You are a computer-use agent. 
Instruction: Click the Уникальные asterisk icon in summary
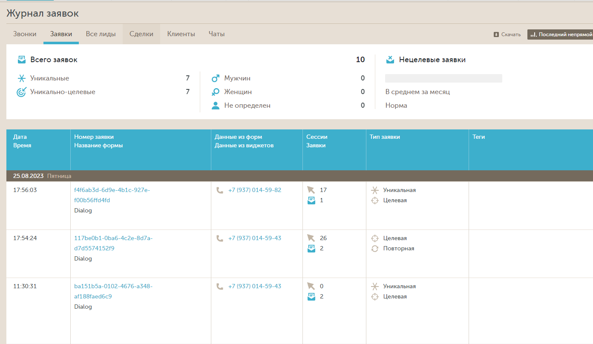pyautogui.click(x=22, y=78)
